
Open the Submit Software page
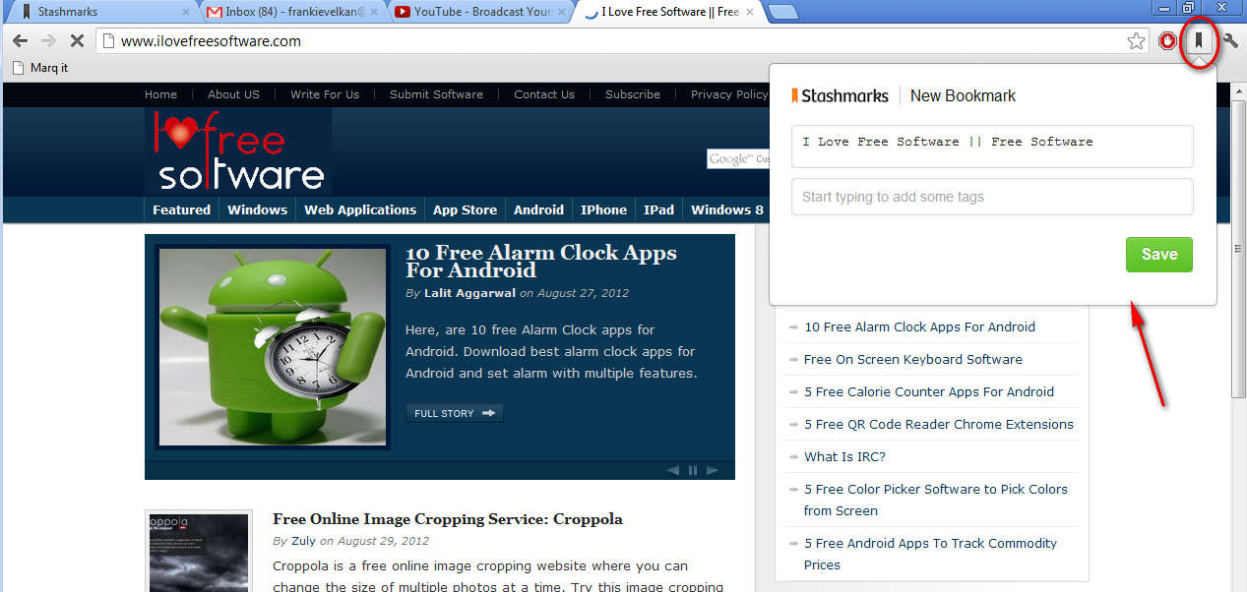(x=436, y=94)
